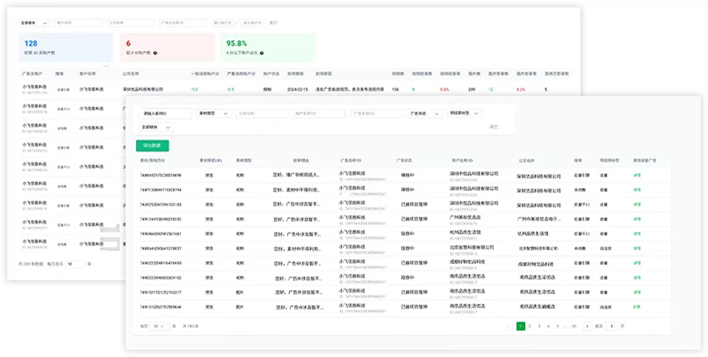Click the company name input in the front window
The height and width of the screenshot is (357, 708).
pos(262,114)
